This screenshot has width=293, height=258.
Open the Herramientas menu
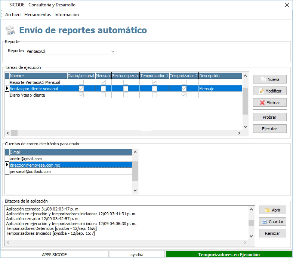(x=37, y=15)
